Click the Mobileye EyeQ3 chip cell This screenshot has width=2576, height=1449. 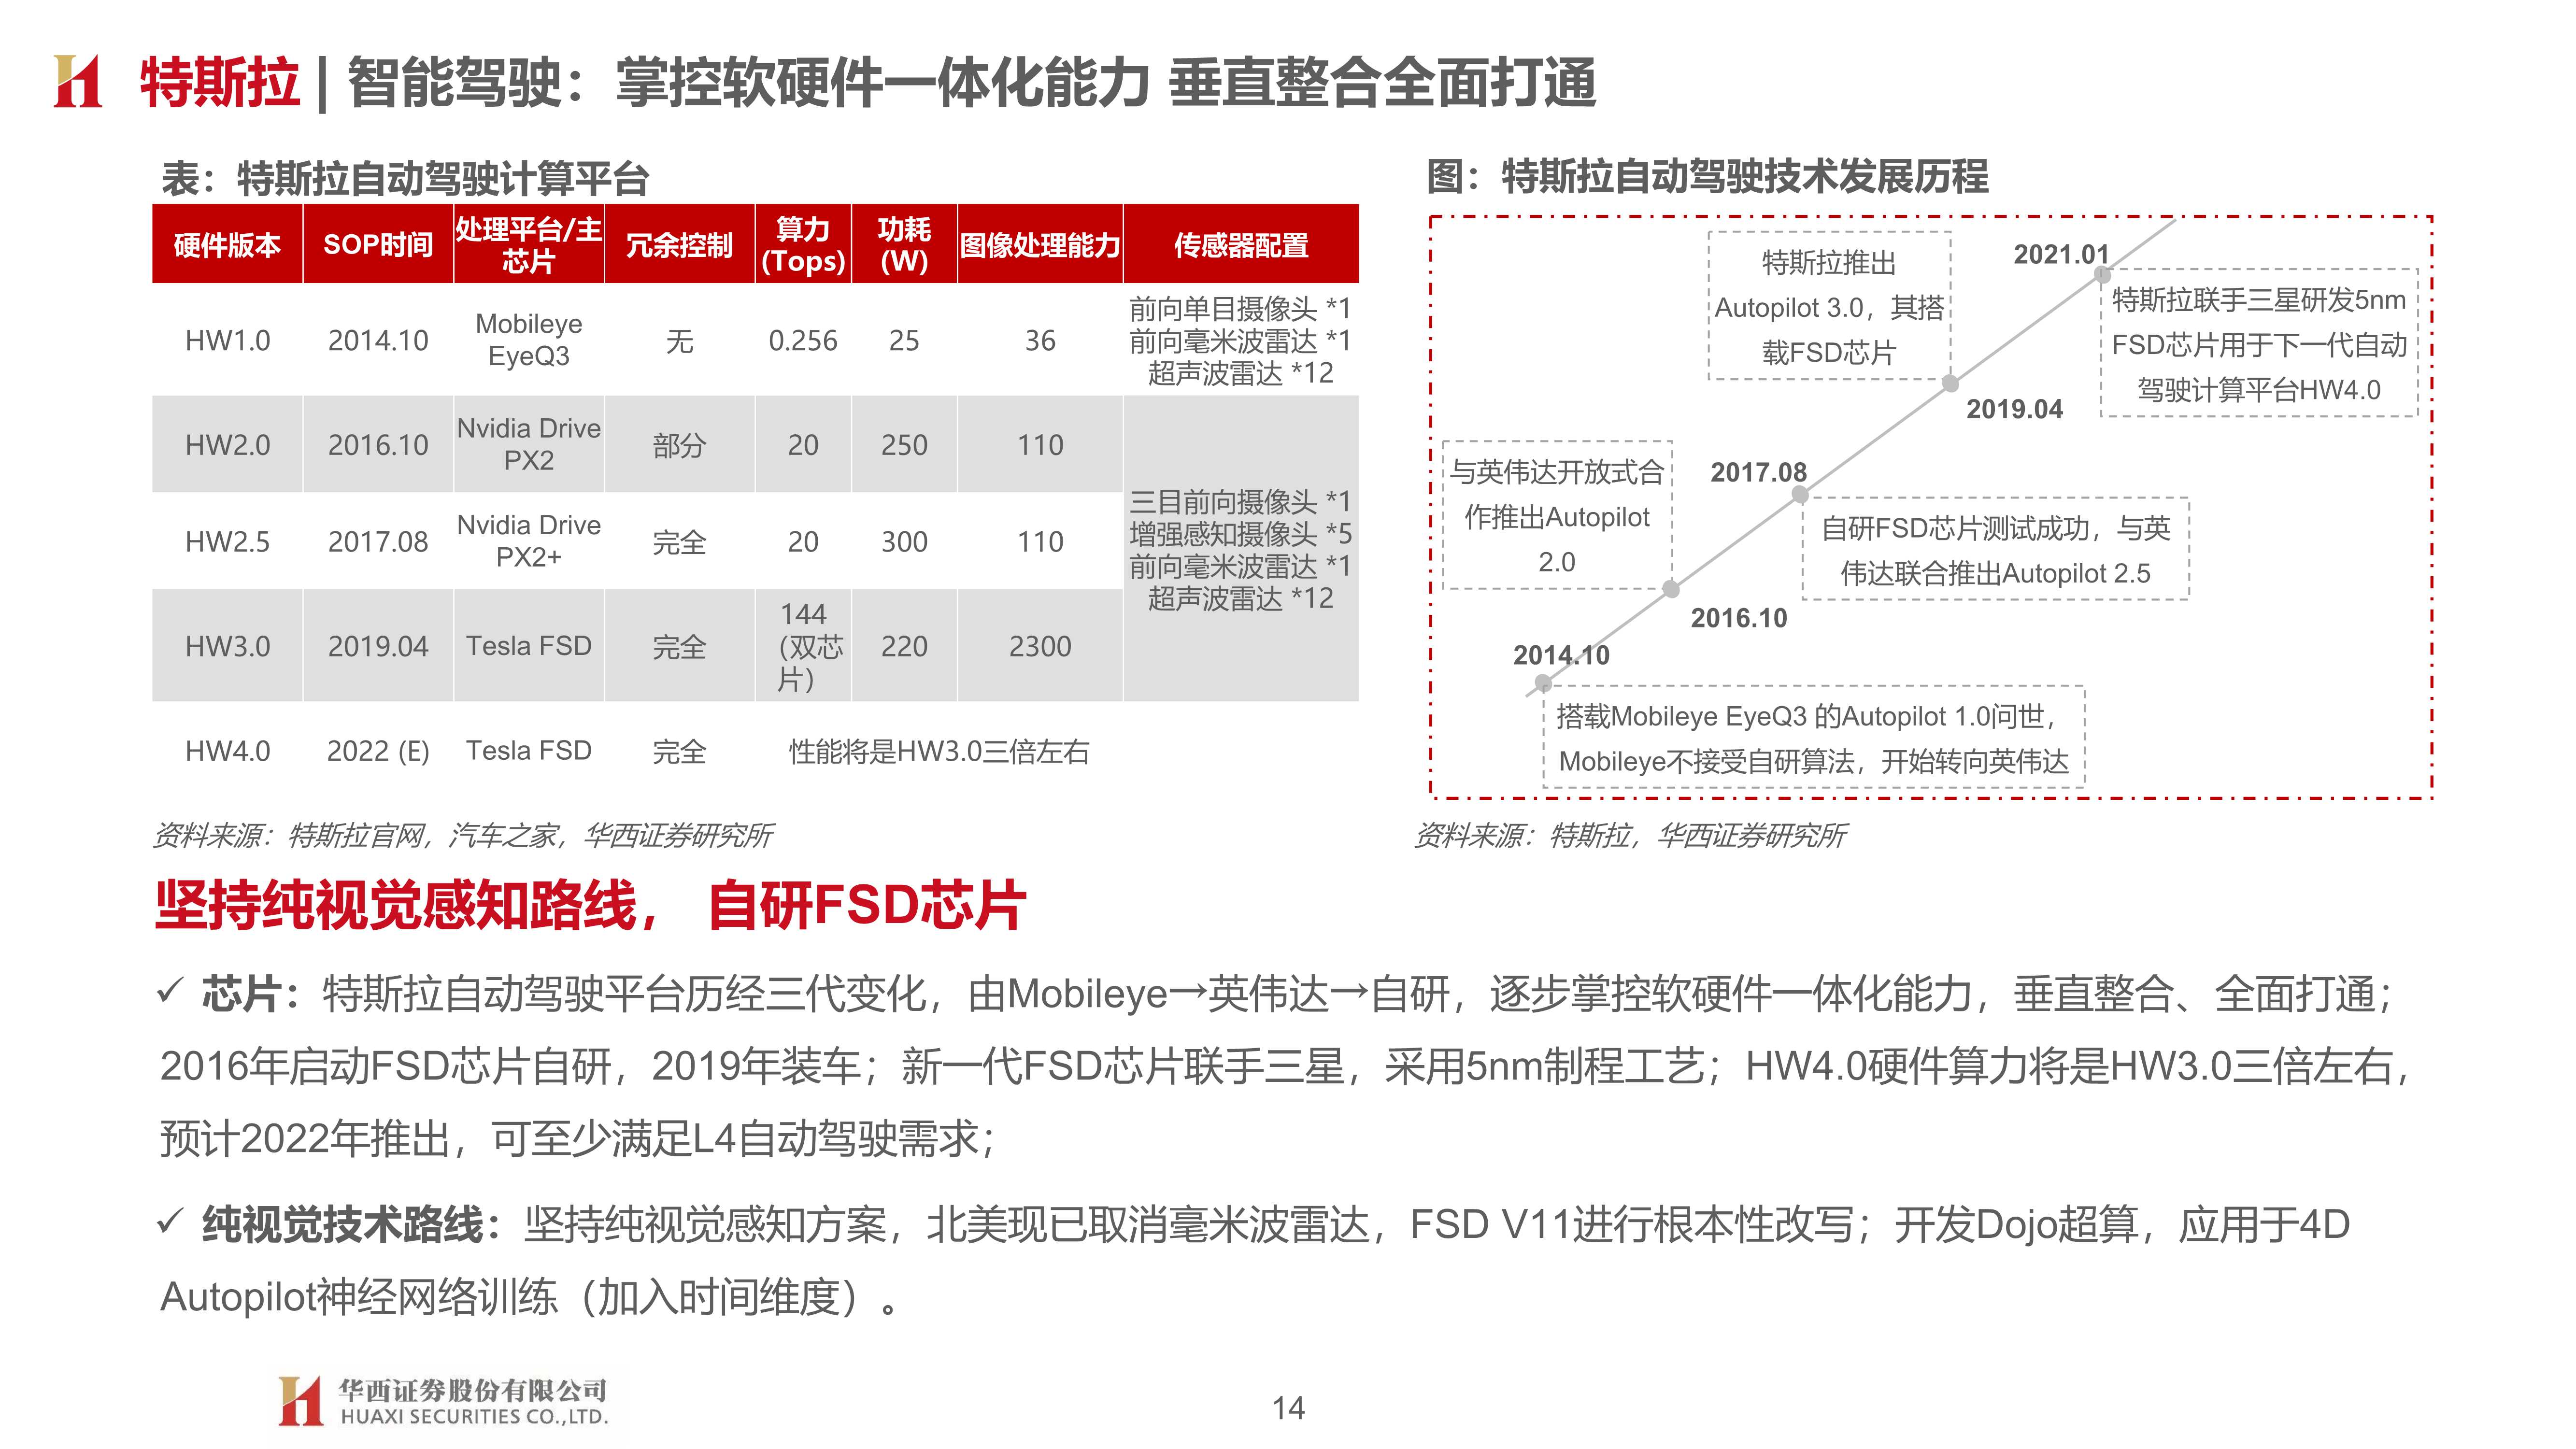(529, 341)
